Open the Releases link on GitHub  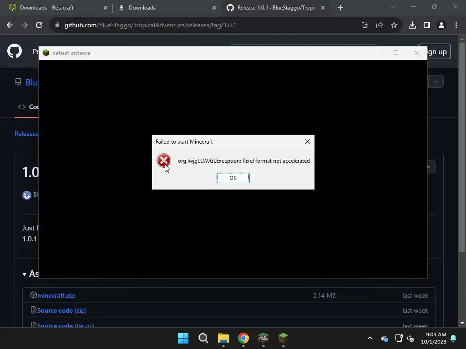pos(26,134)
